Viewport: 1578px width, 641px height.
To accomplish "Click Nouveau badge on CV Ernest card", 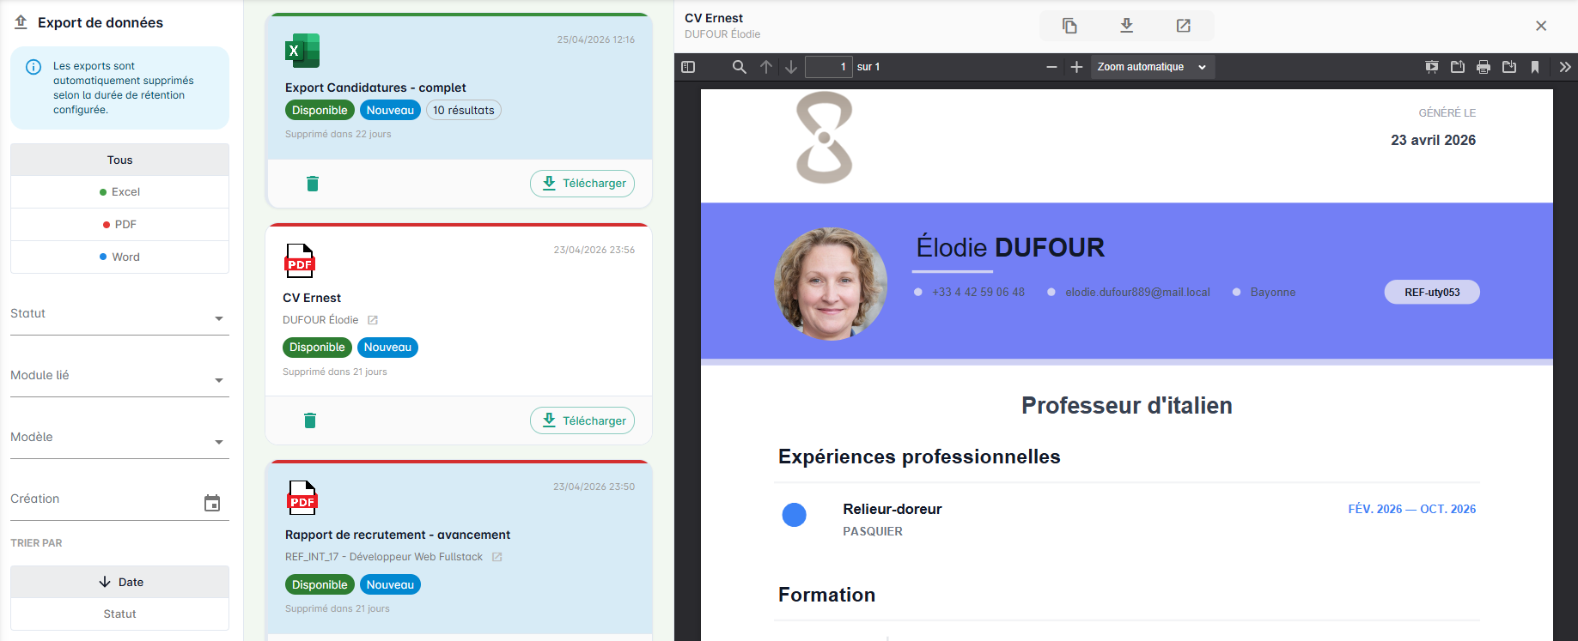I will [387, 348].
